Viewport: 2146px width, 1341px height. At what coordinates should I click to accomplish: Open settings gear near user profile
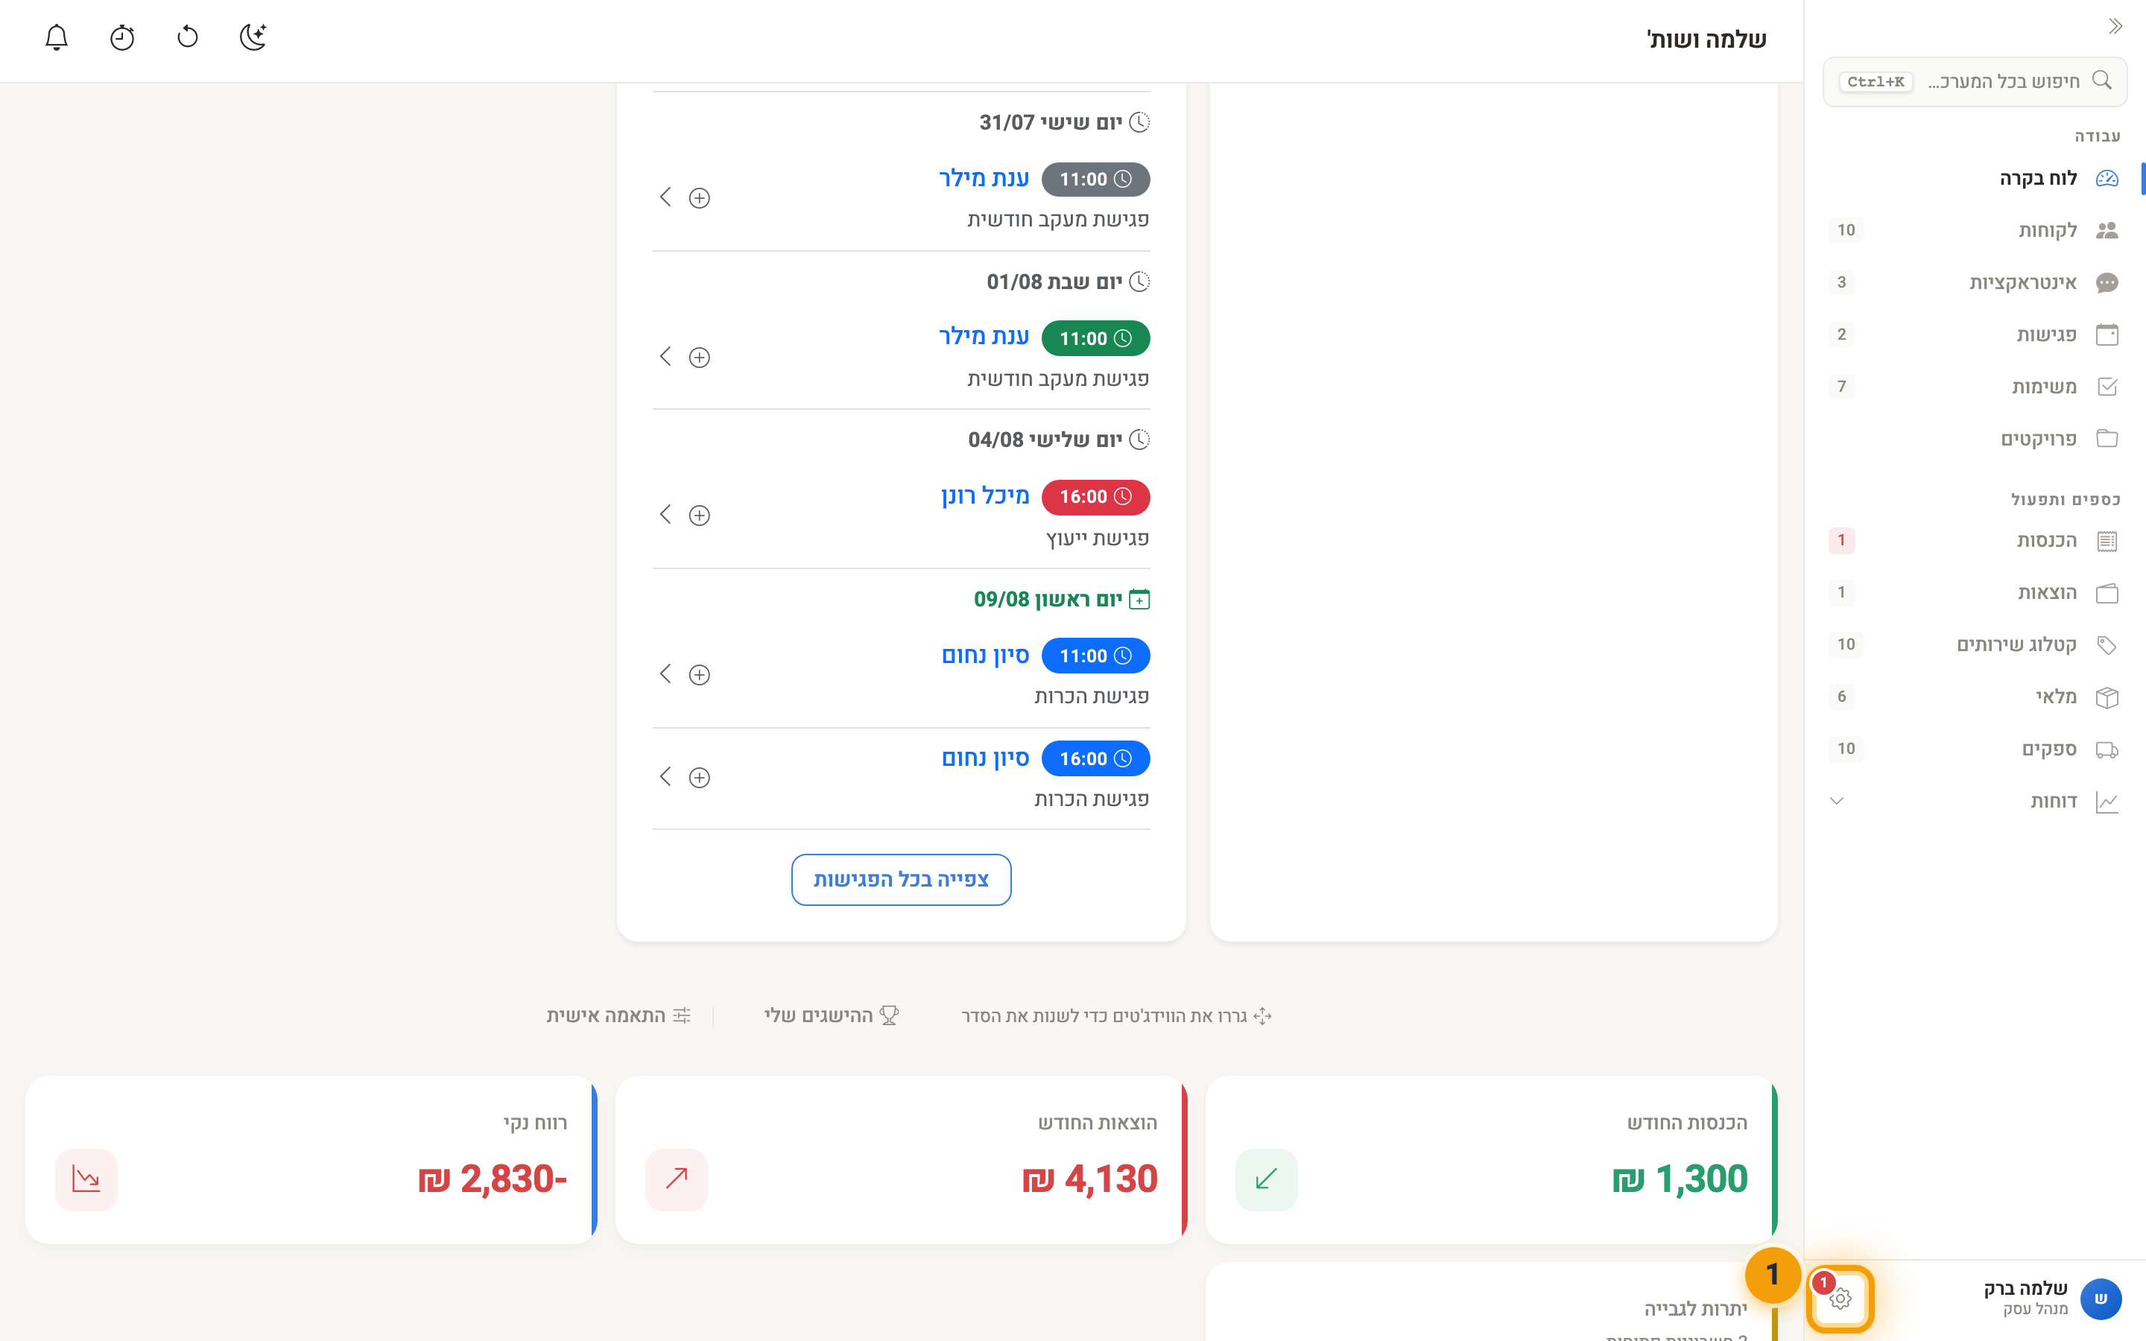1840,1299
